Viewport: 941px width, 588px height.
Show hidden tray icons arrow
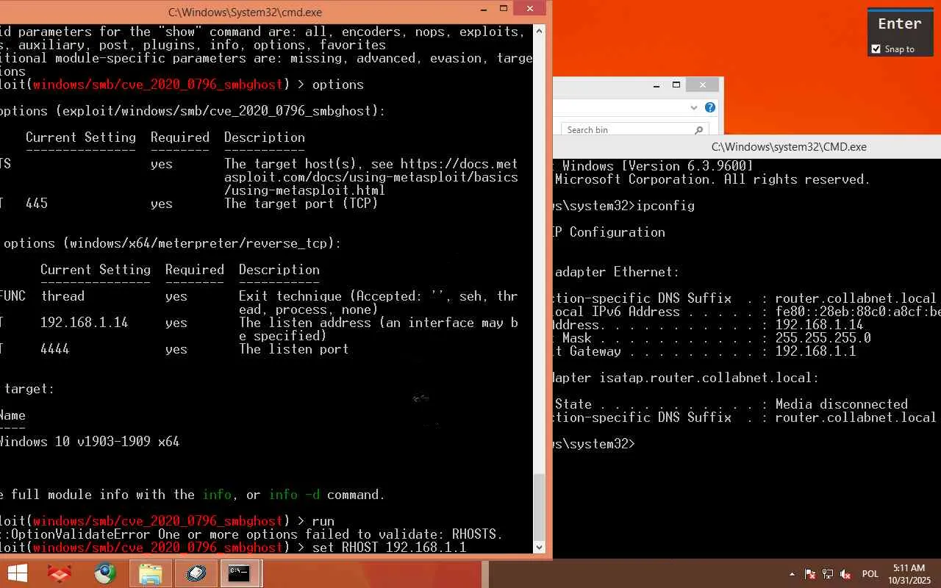[792, 574]
